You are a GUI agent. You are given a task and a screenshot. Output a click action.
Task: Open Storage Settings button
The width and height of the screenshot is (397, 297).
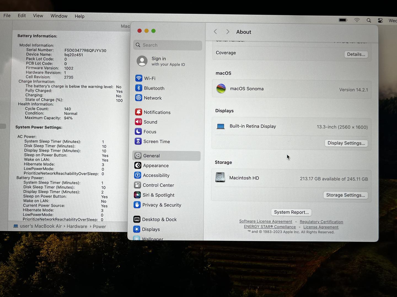point(345,195)
